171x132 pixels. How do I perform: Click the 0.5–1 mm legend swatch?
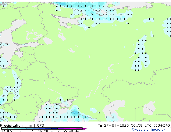click(x=11, y=128)
